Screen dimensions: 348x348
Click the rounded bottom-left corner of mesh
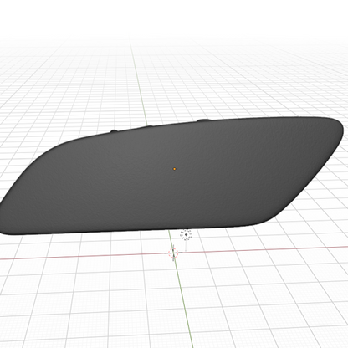click(x=7, y=229)
